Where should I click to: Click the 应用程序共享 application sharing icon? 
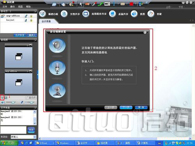[86, 14]
